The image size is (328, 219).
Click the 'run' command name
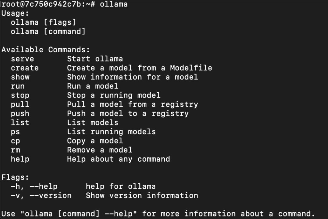coord(18,86)
